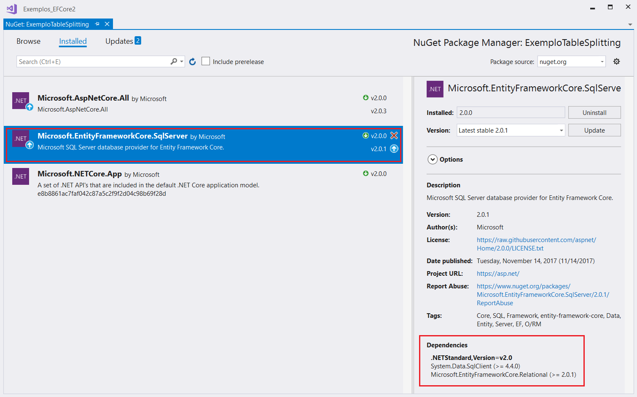Image resolution: width=637 pixels, height=397 pixels.
Task: Select the refresh icon next to the search box
Action: click(x=192, y=61)
